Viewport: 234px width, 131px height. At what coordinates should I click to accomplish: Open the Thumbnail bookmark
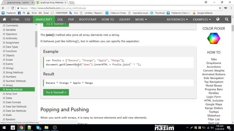[x=158, y=13]
